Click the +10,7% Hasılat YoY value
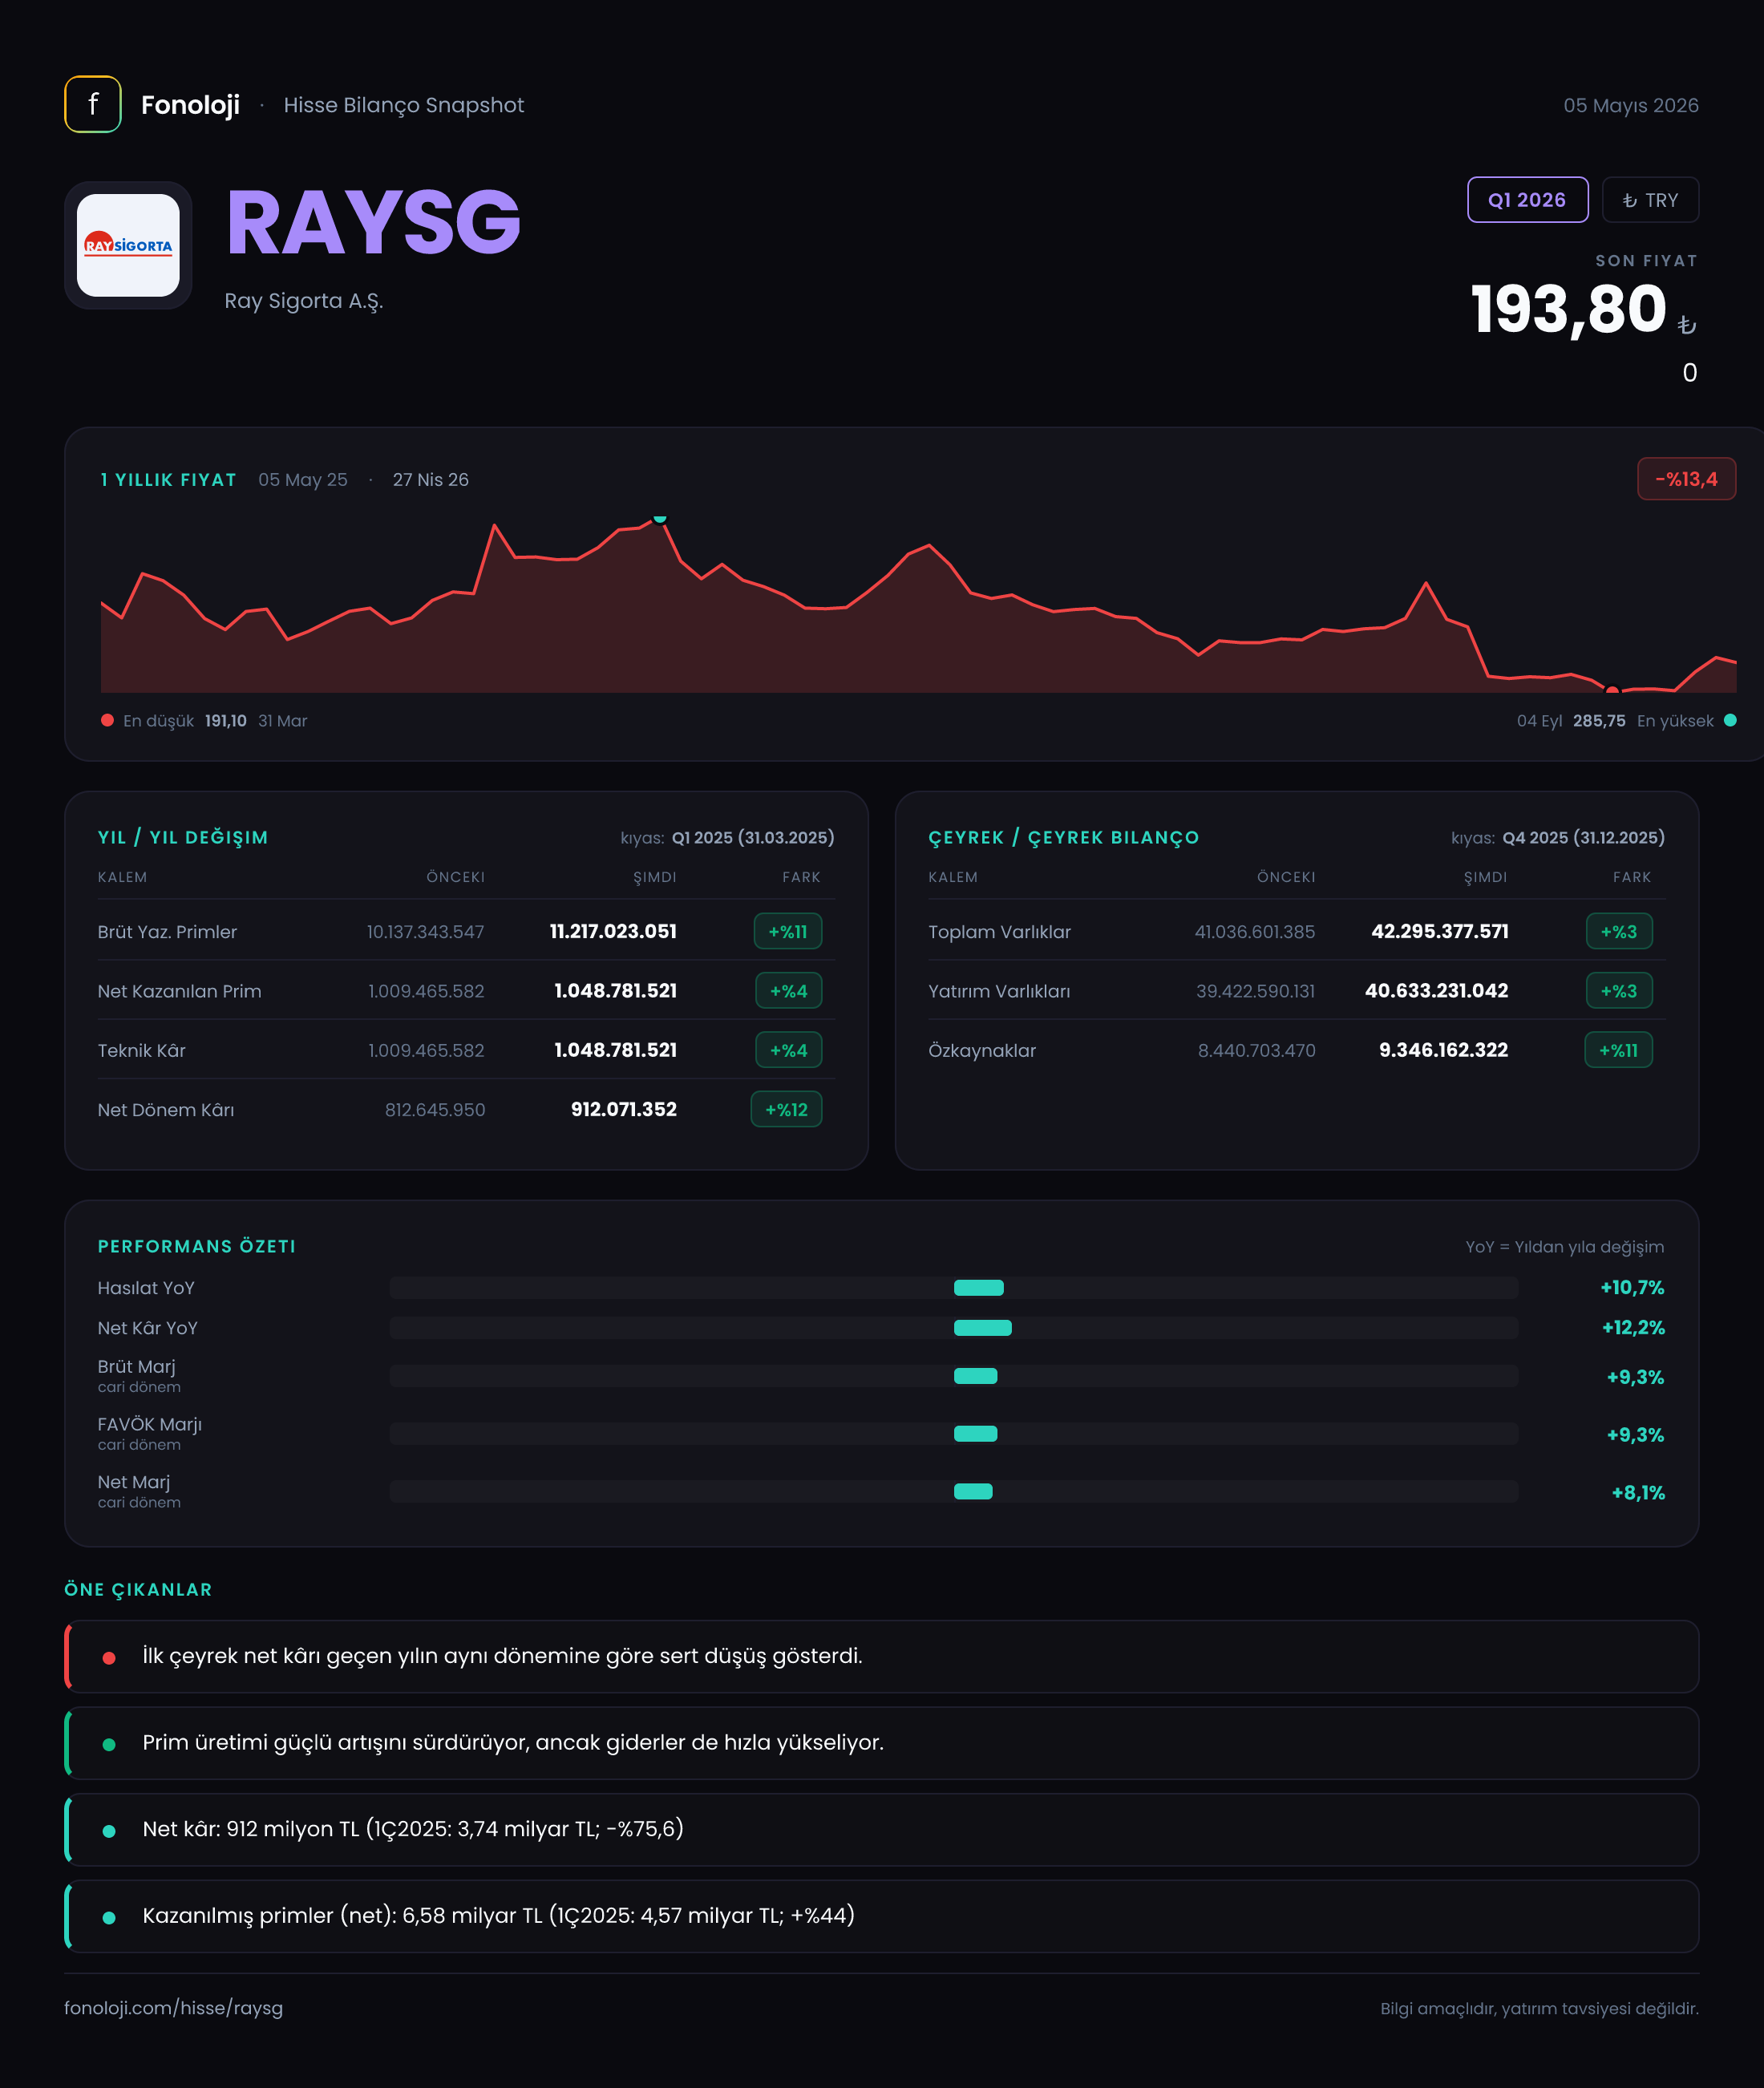1764x2088 pixels. [1632, 1288]
